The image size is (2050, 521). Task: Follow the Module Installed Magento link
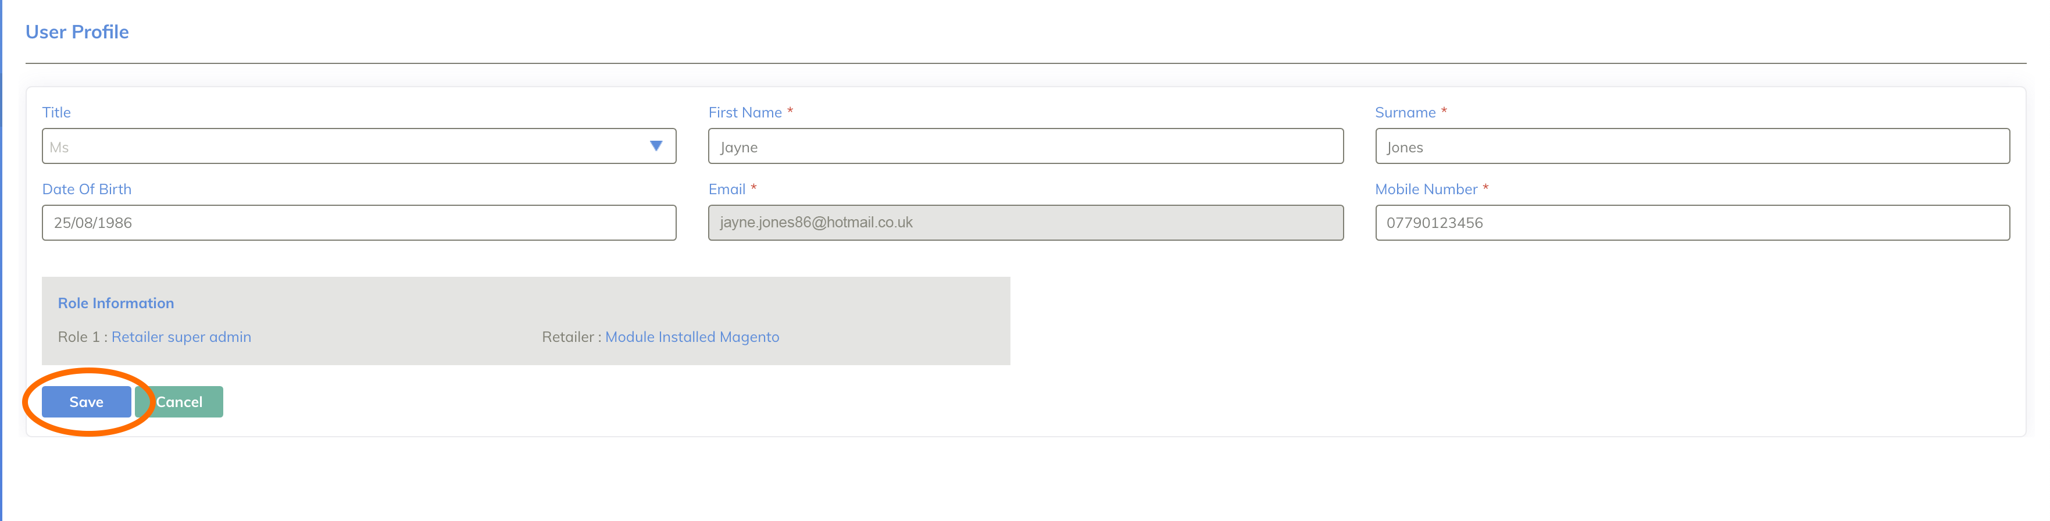tap(691, 337)
